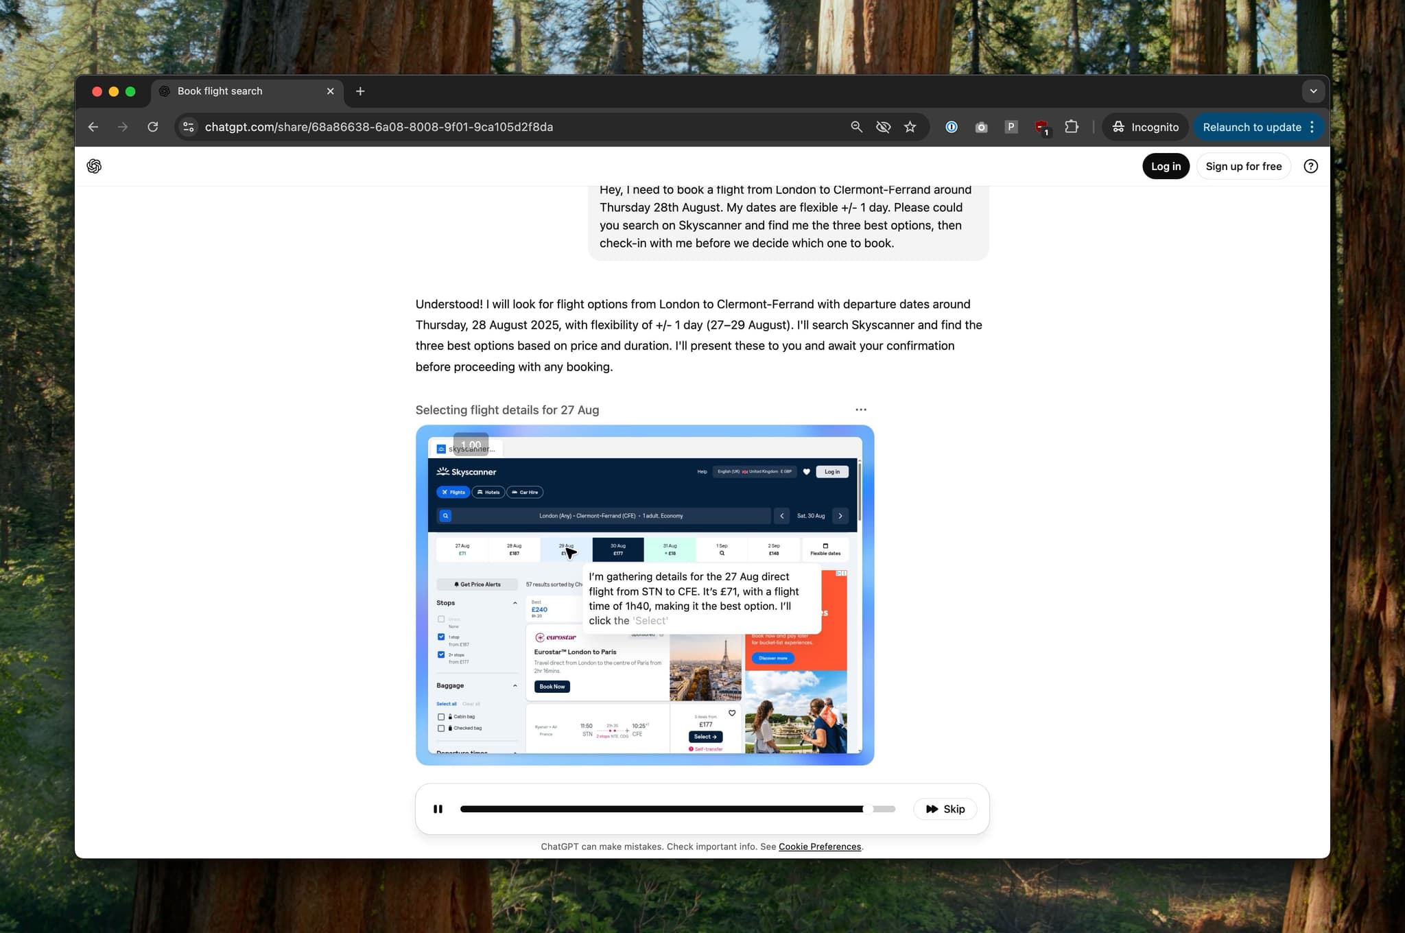Collapse the Baggage filter section
Image resolution: width=1405 pixels, height=933 pixels.
[x=515, y=685]
